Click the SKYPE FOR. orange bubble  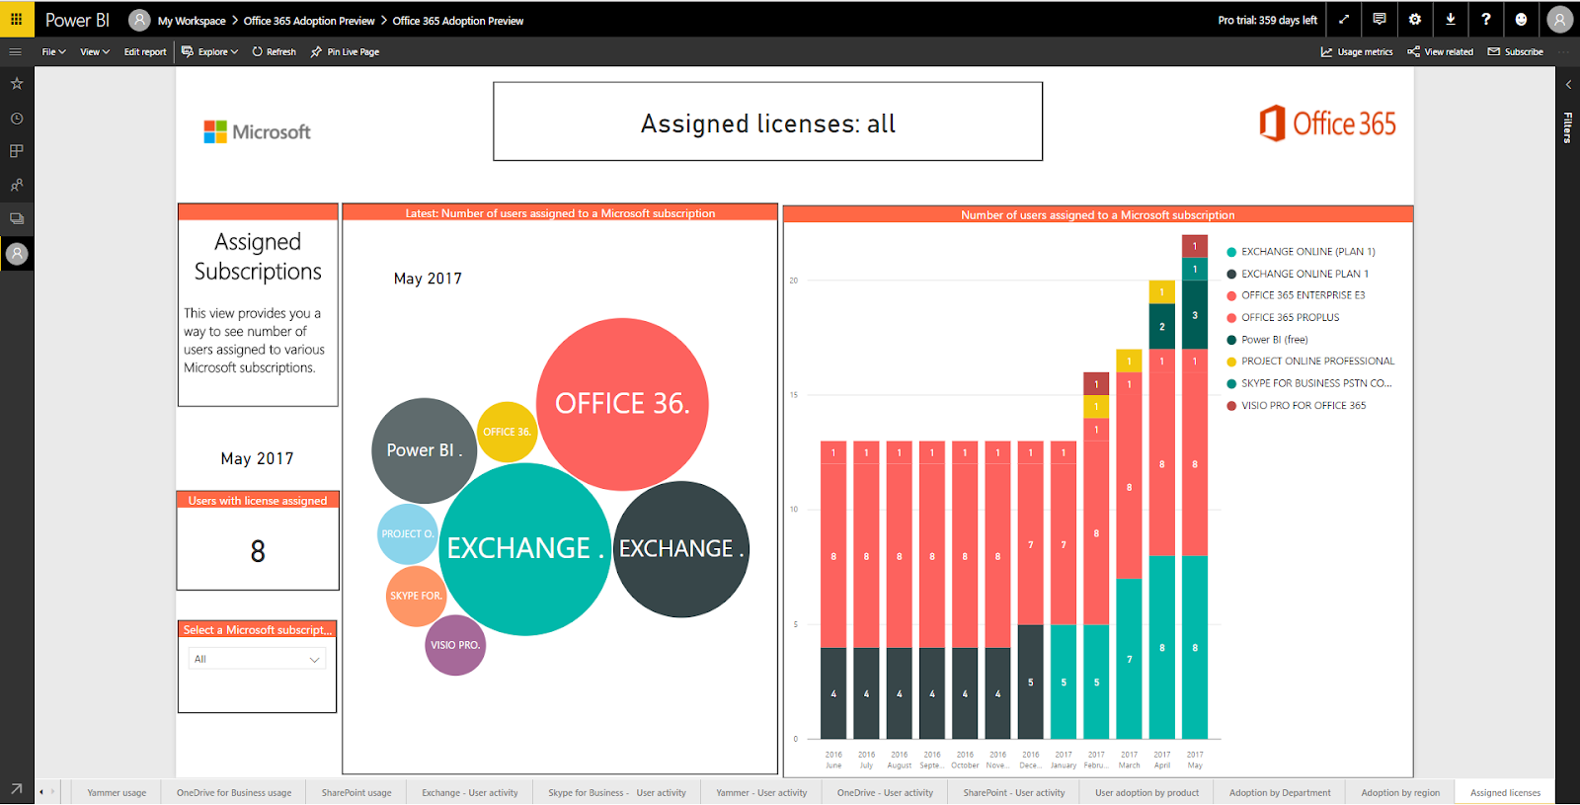[416, 596]
